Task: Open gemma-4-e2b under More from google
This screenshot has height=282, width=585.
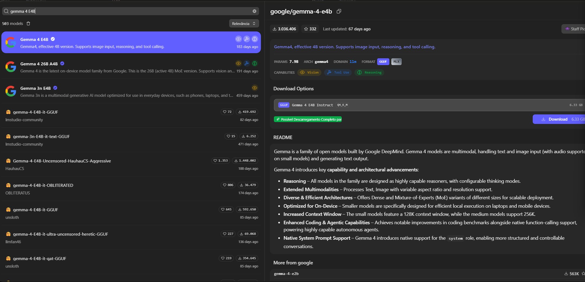Action: pos(286,274)
